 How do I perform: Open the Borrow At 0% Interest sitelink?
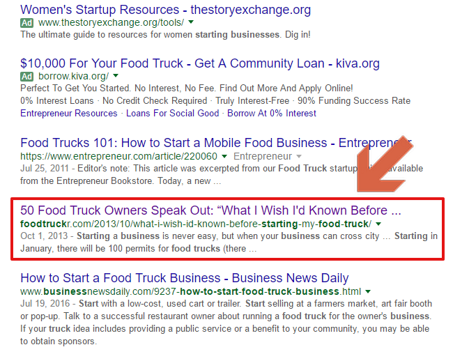272,114
